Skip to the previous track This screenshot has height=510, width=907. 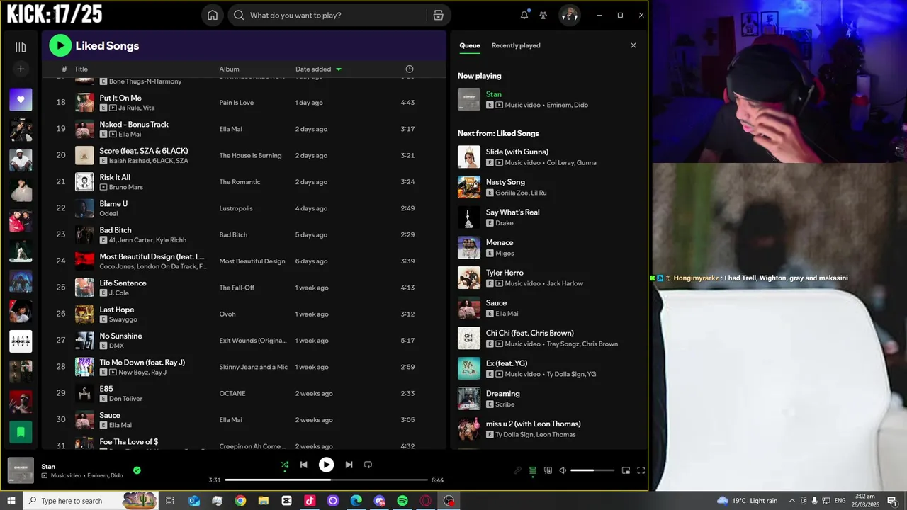click(303, 465)
